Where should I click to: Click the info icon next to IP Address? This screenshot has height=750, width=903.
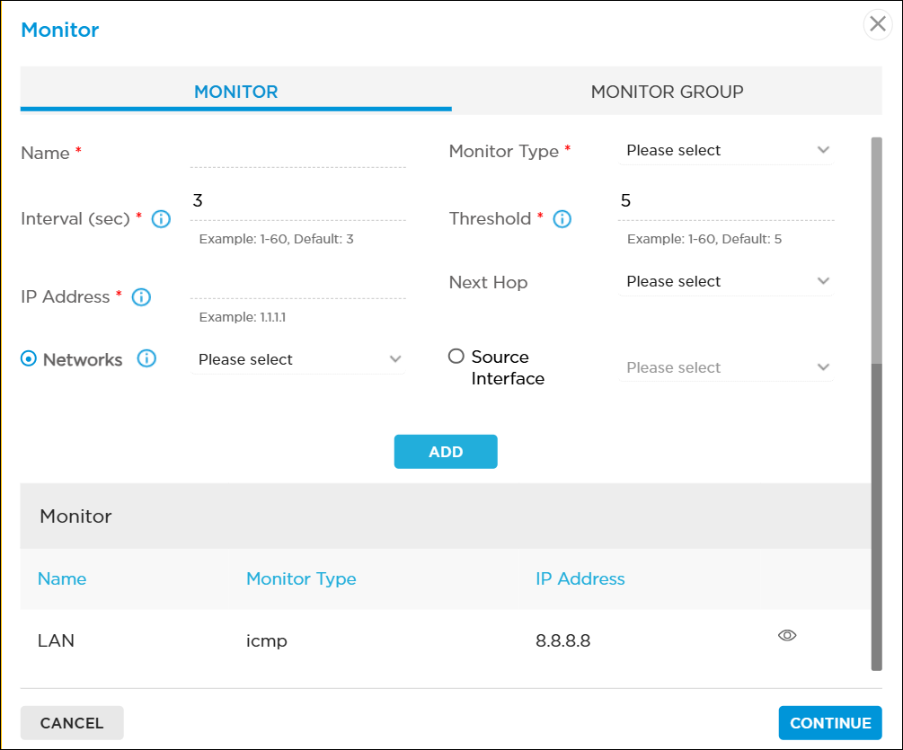point(141,297)
